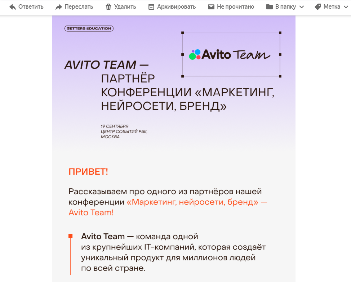The width and height of the screenshot is (351, 282).
Task: Click the headline line "НЕЙРОСЕТИ, БРЕНД»"
Action: [164, 106]
